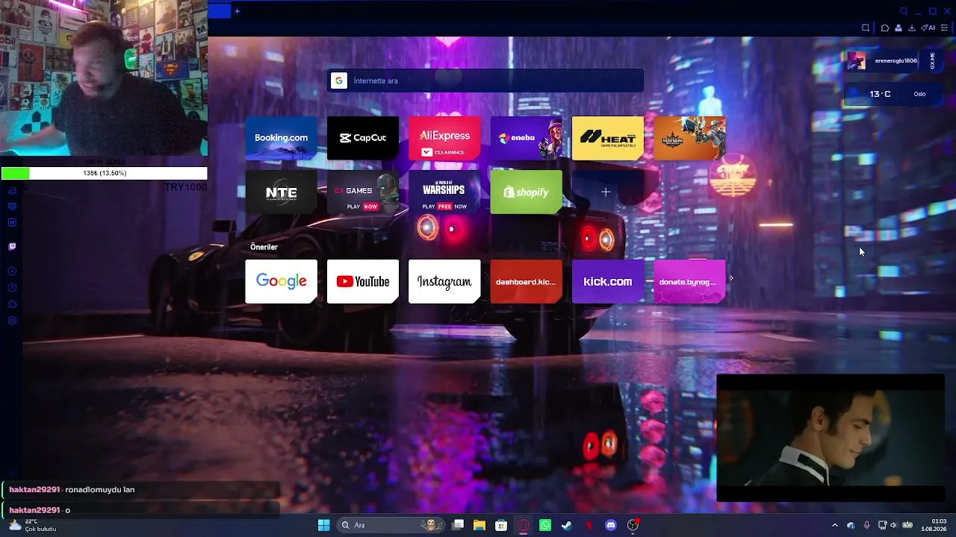Open WhatsApp from the taskbar
This screenshot has height=537, width=956.
coord(545,525)
